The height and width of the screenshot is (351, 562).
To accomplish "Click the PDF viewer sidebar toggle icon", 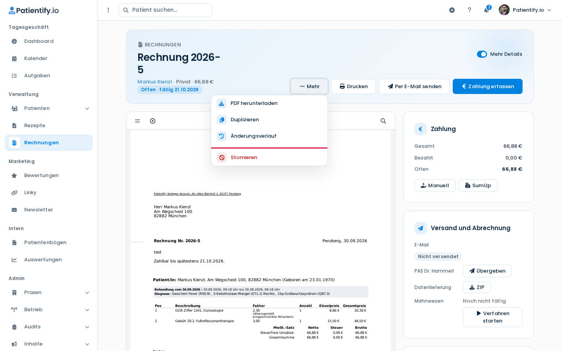I will pyautogui.click(x=137, y=121).
